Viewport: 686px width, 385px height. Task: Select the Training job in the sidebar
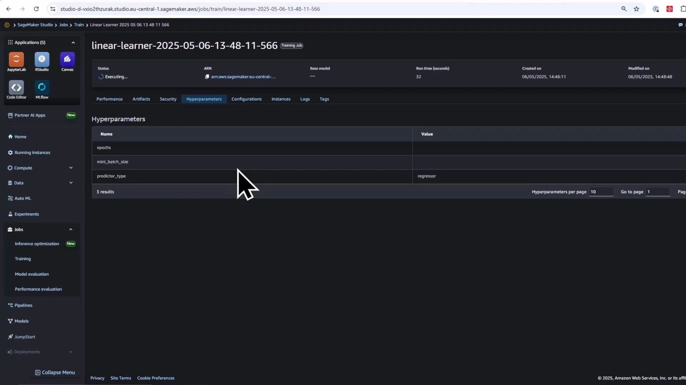pyautogui.click(x=23, y=258)
